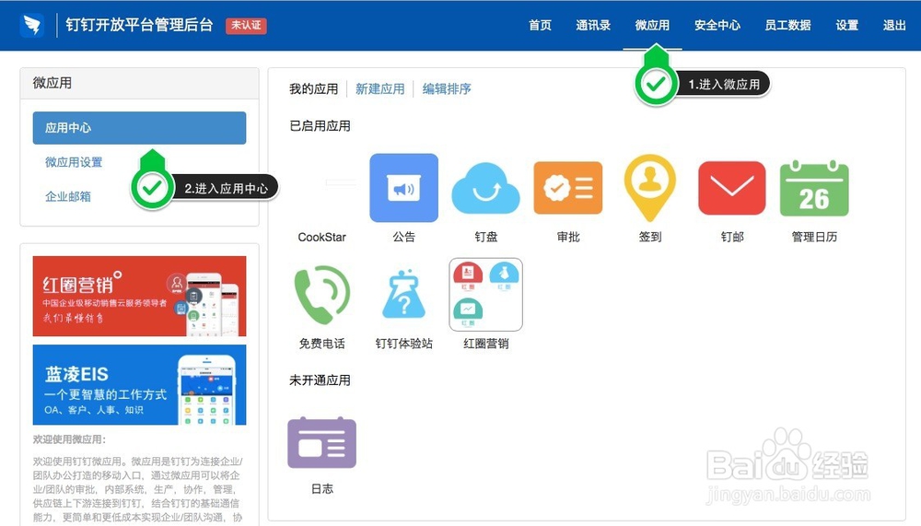The height and width of the screenshot is (526, 921).
Task: Click the 钉钉体验站 label text
Action: [x=403, y=344]
